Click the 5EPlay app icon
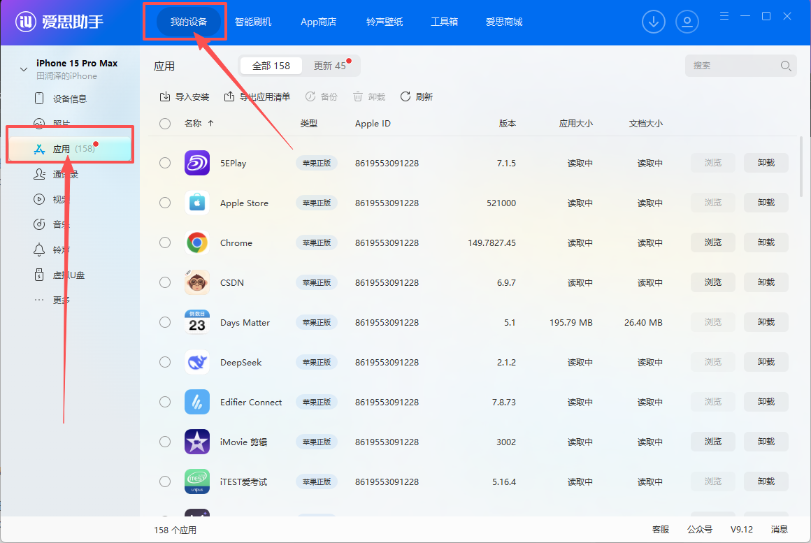811x543 pixels. pyautogui.click(x=197, y=163)
